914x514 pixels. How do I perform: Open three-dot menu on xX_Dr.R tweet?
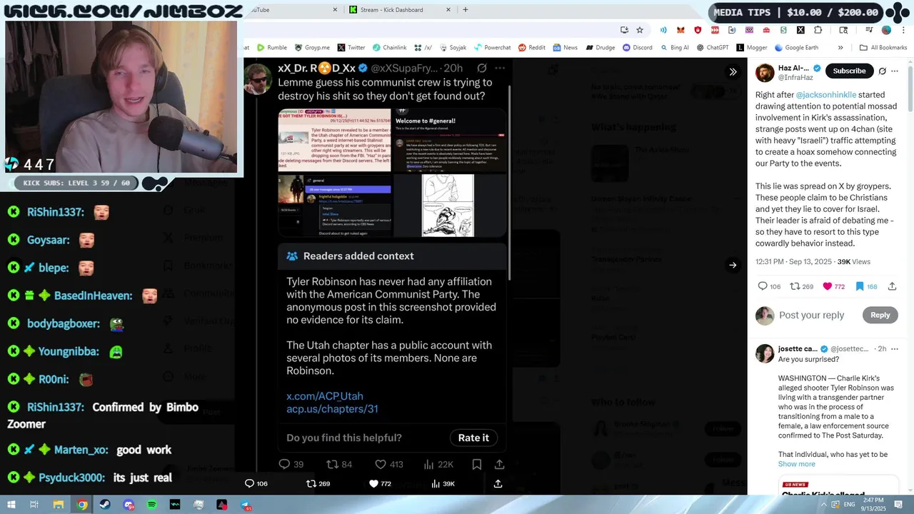coord(500,68)
